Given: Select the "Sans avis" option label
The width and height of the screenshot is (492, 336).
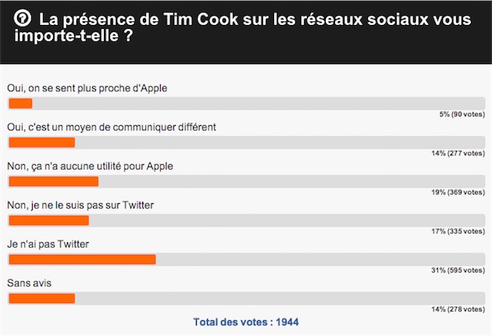Looking at the screenshot, I should (x=29, y=283).
